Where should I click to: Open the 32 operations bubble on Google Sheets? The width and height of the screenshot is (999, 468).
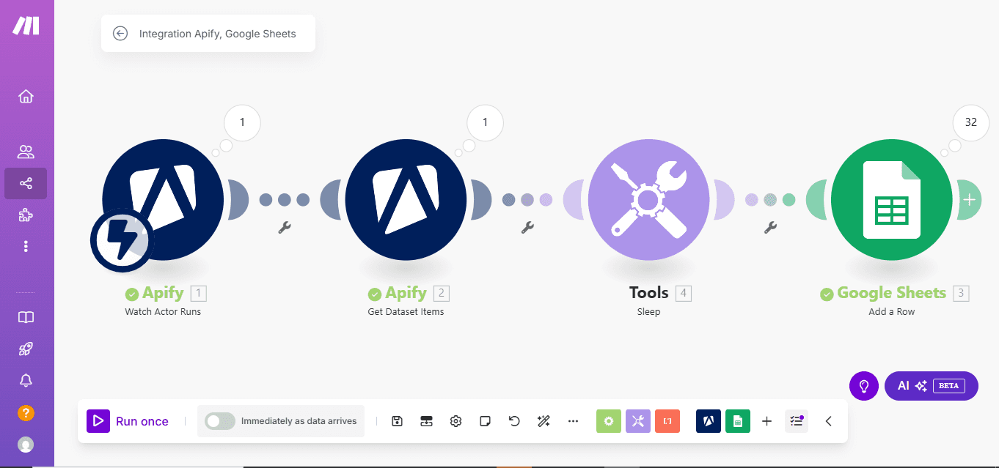(971, 123)
